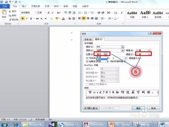Click the Set As Default button
Image resolution: width=169 pixels, height=127 pixels.
[91, 108]
